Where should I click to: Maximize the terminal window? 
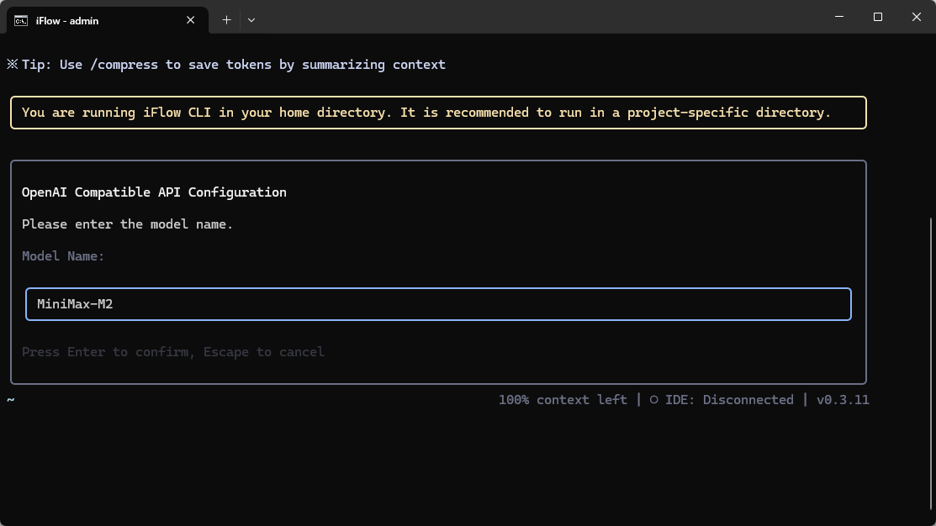click(878, 17)
